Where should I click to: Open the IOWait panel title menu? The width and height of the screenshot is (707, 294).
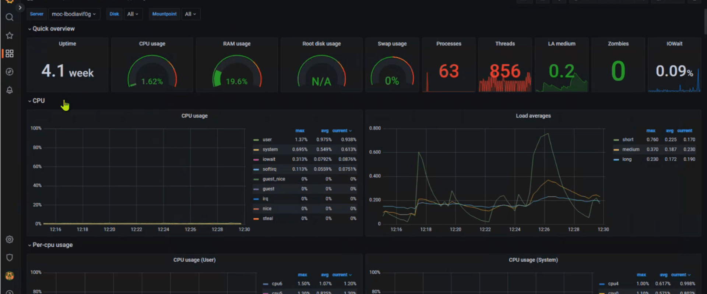pos(674,44)
